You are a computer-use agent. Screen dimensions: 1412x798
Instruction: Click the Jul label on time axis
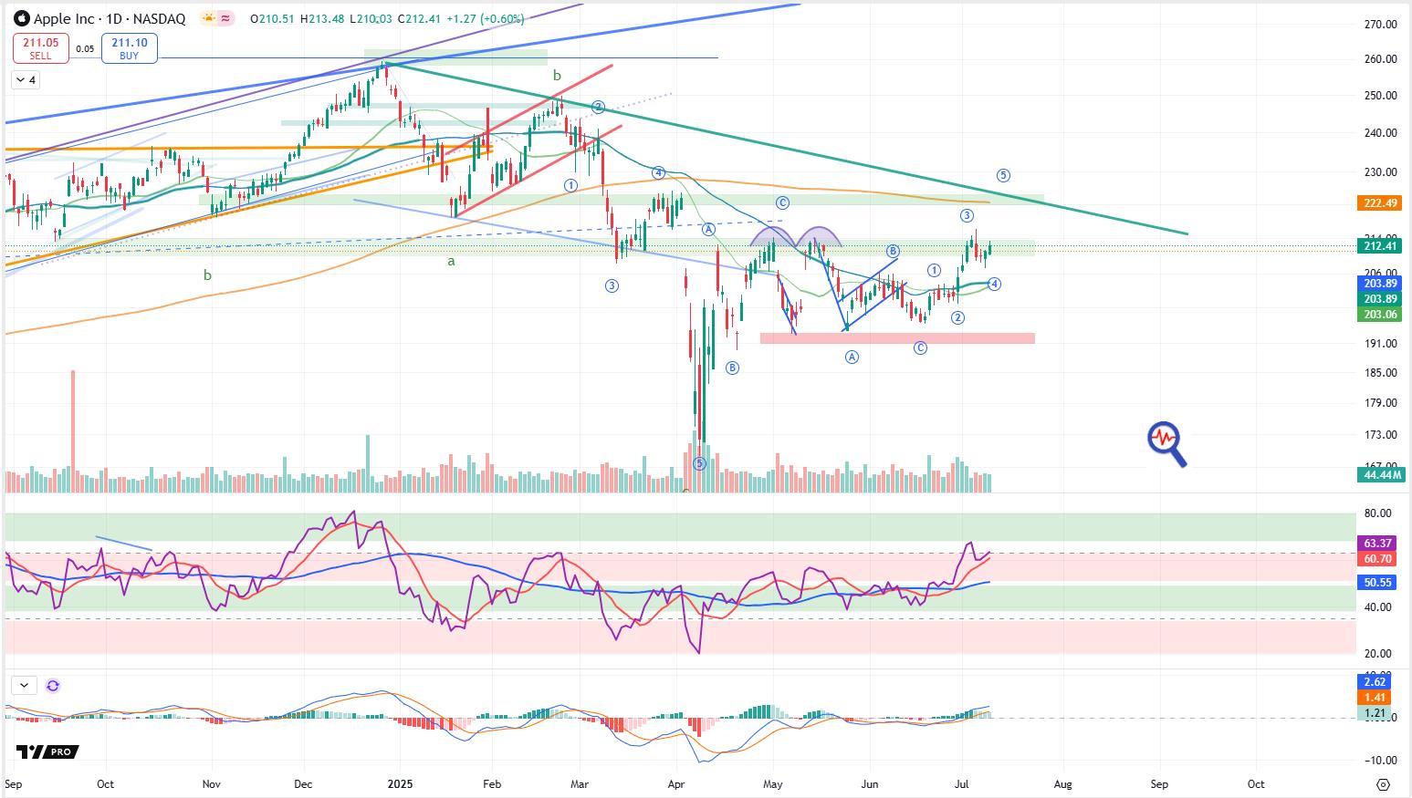coord(961,783)
